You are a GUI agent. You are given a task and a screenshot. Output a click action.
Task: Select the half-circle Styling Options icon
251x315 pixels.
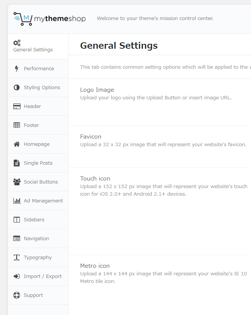17,87
